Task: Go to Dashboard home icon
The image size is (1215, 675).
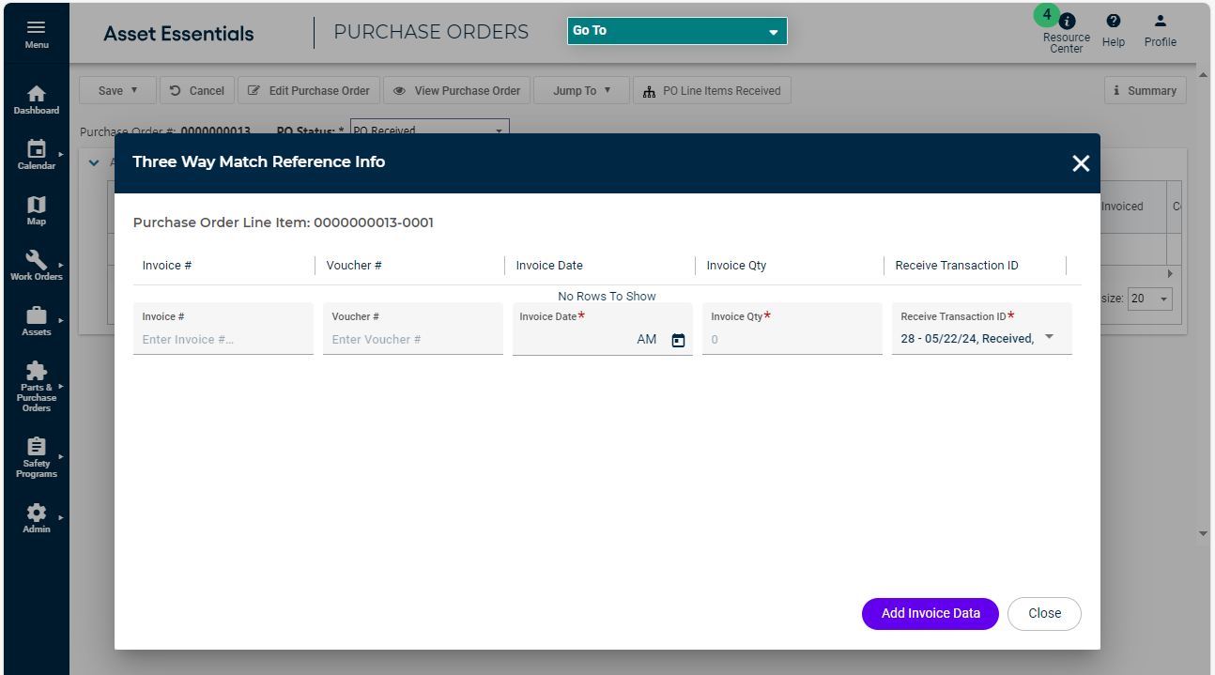Action: coord(37,94)
